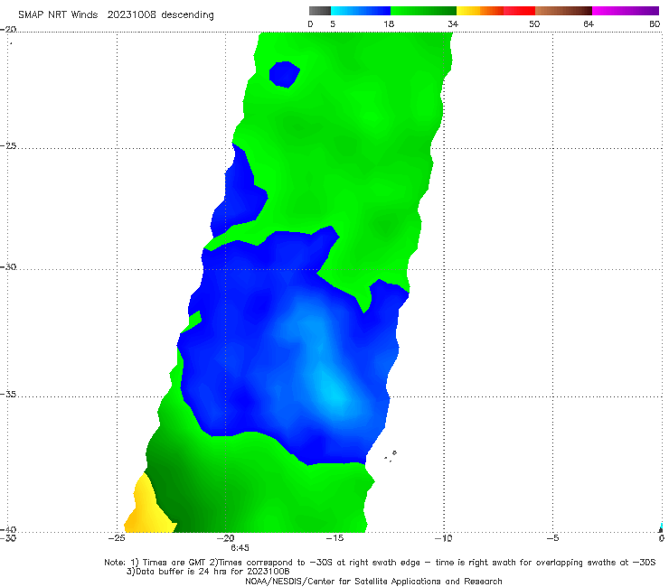Click the gray segment of the wind color bar
The image size is (669, 587).
[x=319, y=11]
